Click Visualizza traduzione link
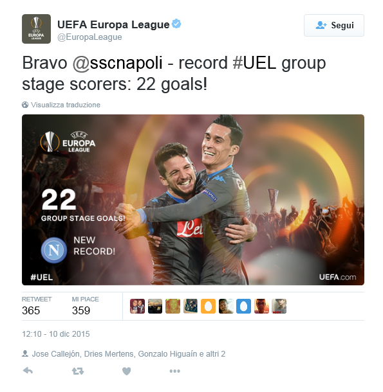This screenshot has width=383, height=392. [66, 105]
